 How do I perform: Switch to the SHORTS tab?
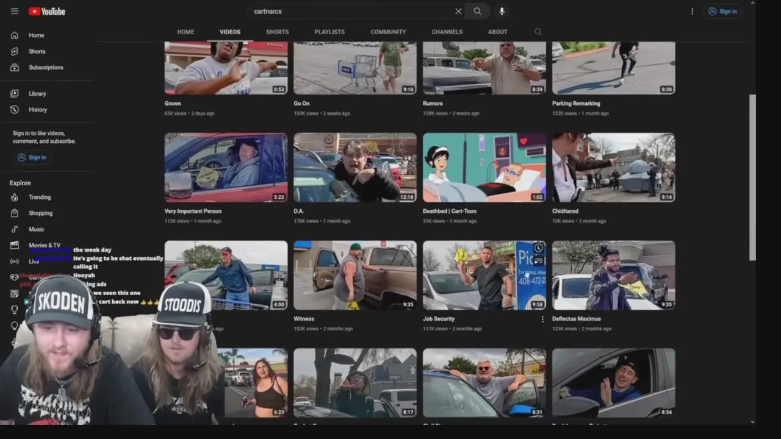[x=278, y=32]
